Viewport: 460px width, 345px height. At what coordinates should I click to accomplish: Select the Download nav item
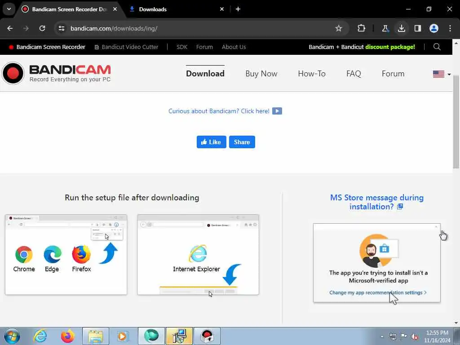pyautogui.click(x=205, y=74)
